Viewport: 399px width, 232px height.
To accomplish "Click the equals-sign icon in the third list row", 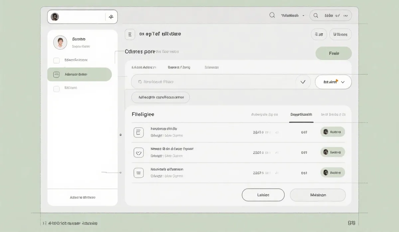I will (138, 173).
